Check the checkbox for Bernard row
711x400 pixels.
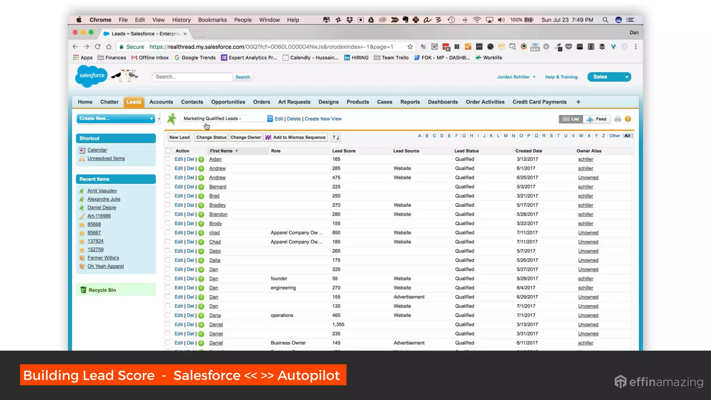(168, 186)
